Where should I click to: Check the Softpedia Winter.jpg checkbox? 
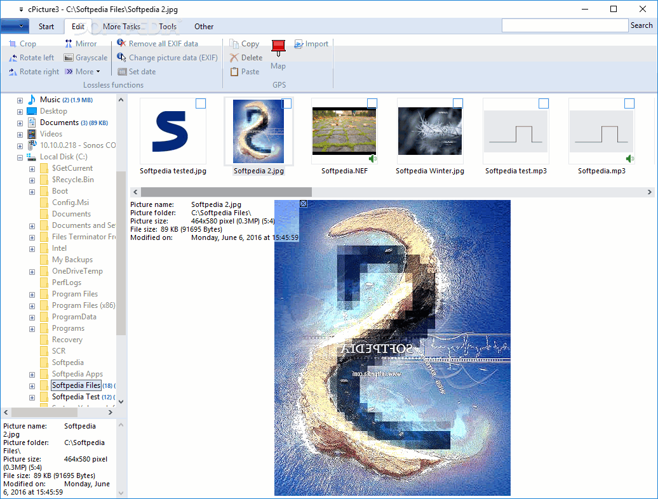(458, 103)
